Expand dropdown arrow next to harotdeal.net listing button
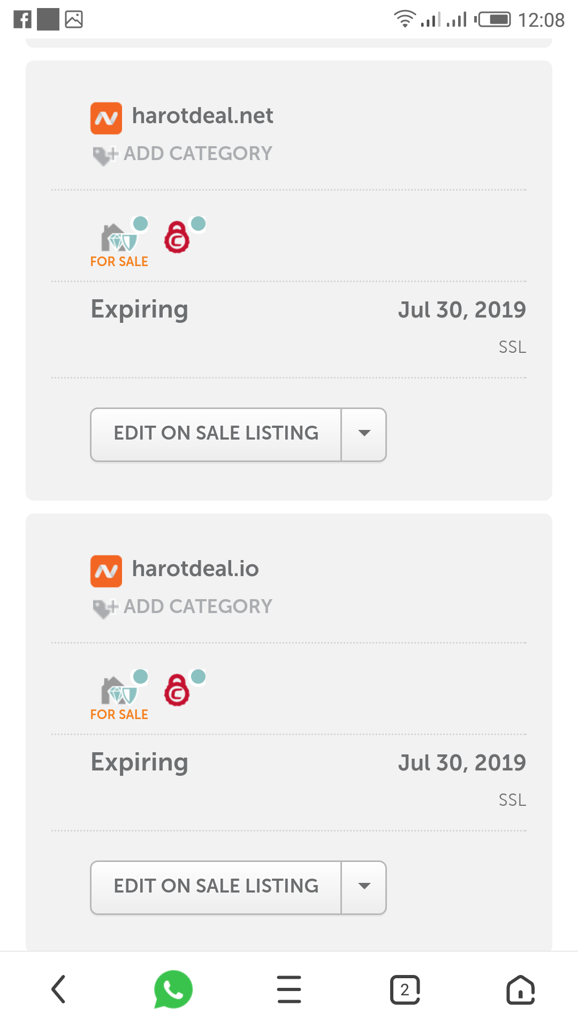The width and height of the screenshot is (578, 1028). click(x=364, y=434)
